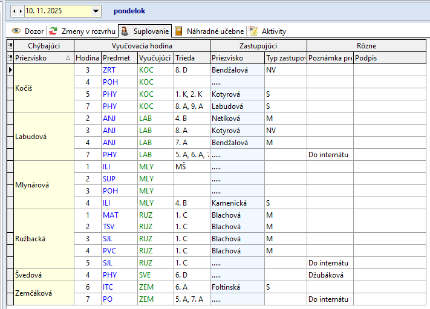Click the Hodina column header

[87, 58]
